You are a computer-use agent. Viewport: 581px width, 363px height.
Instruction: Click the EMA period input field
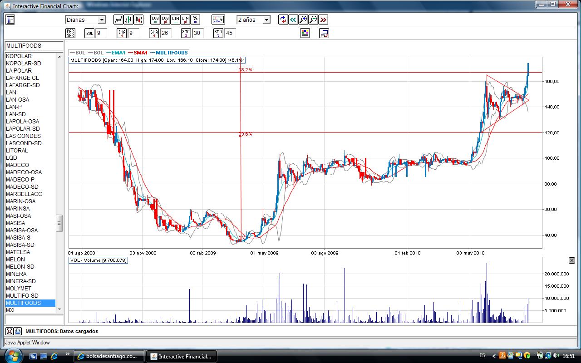[133, 33]
